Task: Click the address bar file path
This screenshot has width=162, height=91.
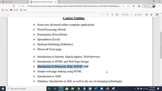Action: (x=74, y=6)
